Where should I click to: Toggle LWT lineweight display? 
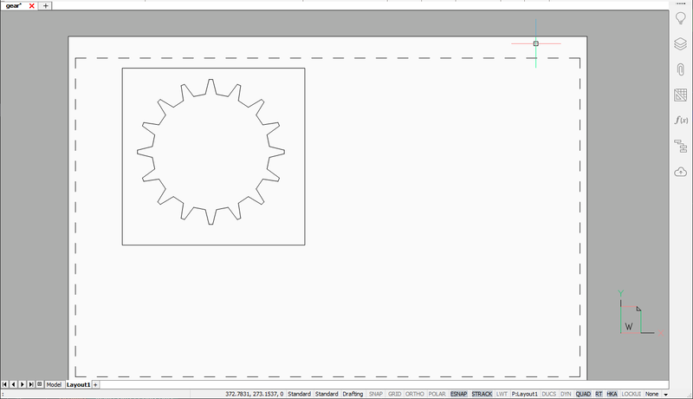[502, 394]
